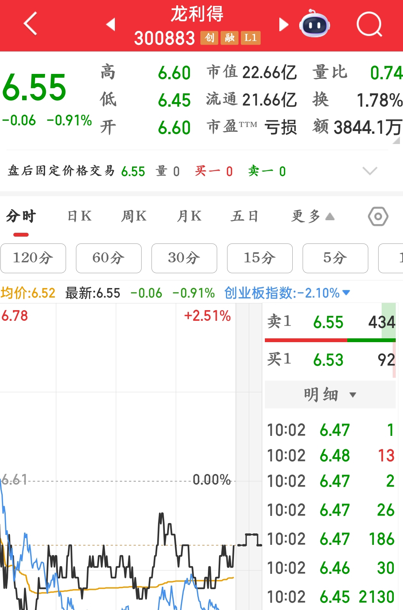Tap the 卖1 ask row at 6.55
The width and height of the screenshot is (403, 610).
coord(330,322)
